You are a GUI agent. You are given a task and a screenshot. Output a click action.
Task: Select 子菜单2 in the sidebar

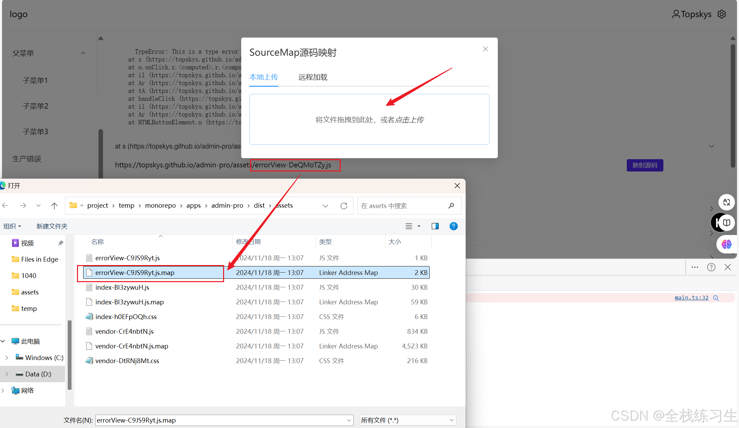click(x=35, y=106)
